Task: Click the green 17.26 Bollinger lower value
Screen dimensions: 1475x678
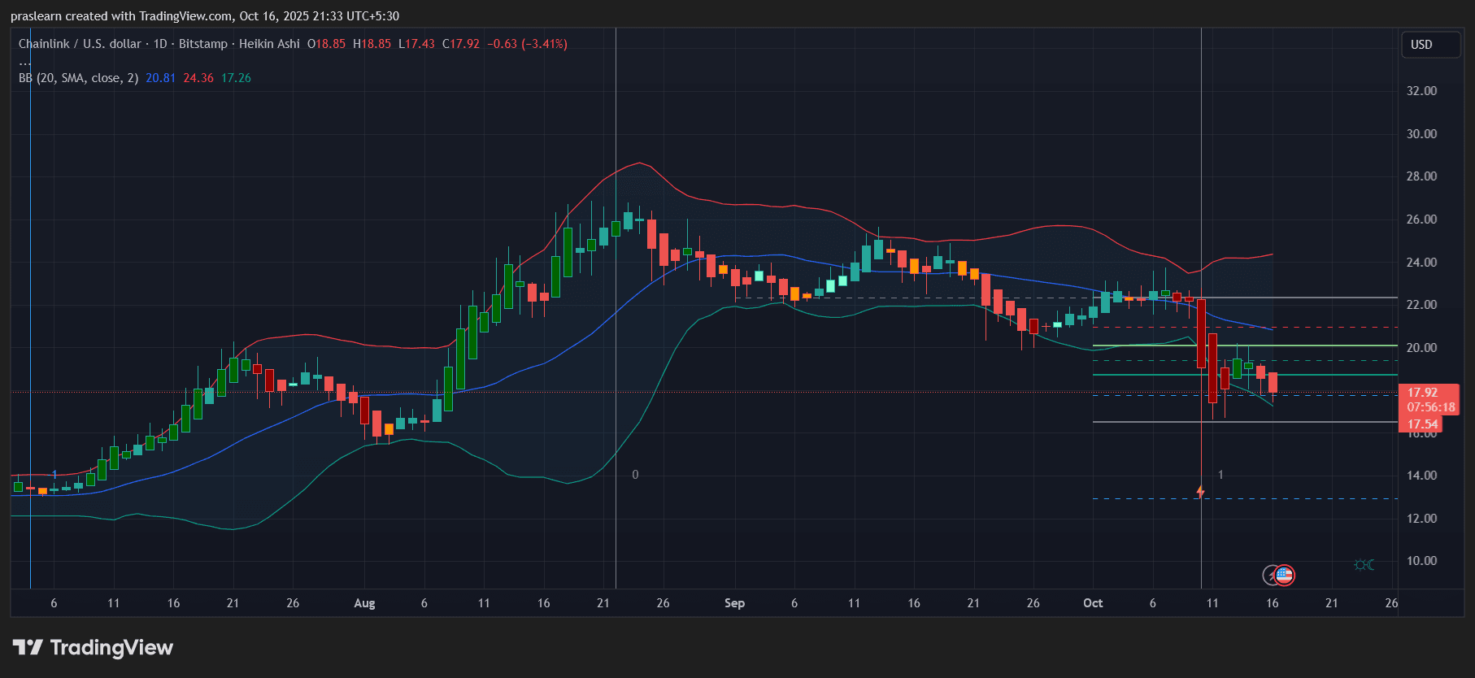Action: [x=236, y=78]
